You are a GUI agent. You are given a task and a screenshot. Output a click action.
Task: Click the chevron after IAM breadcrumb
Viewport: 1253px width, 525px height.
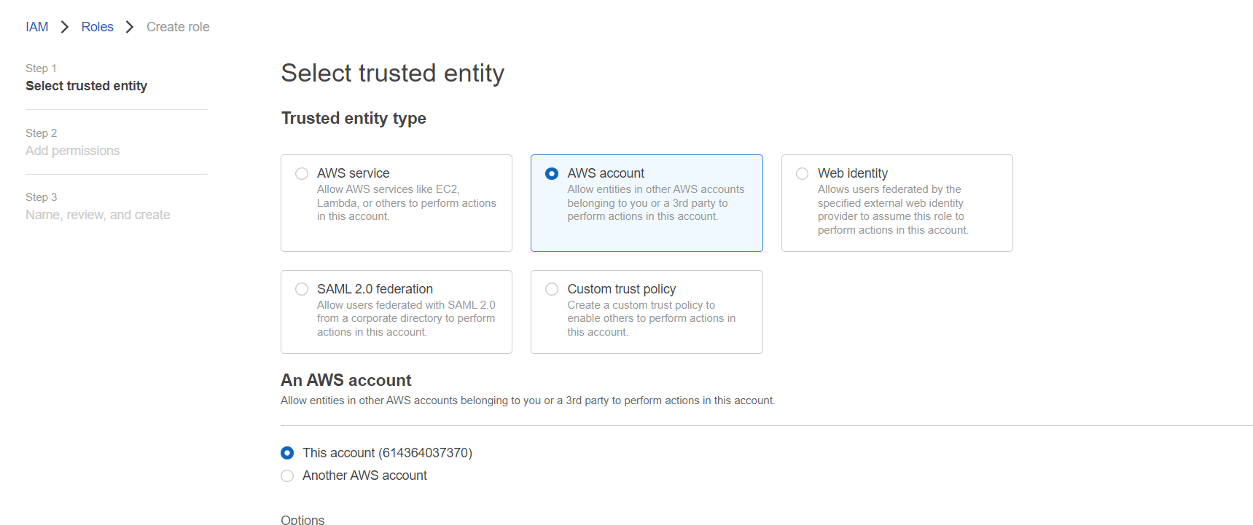tap(65, 27)
